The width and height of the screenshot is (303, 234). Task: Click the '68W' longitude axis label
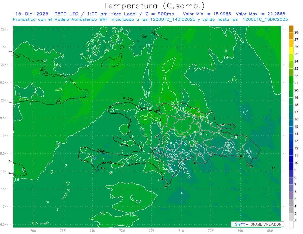click(x=270, y=230)
